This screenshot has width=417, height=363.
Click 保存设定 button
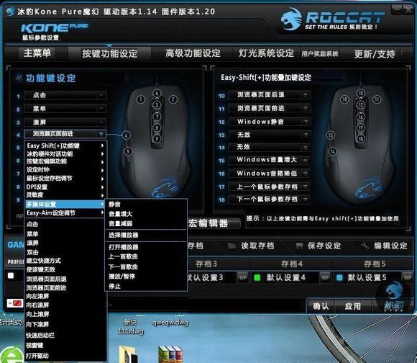[319, 246]
